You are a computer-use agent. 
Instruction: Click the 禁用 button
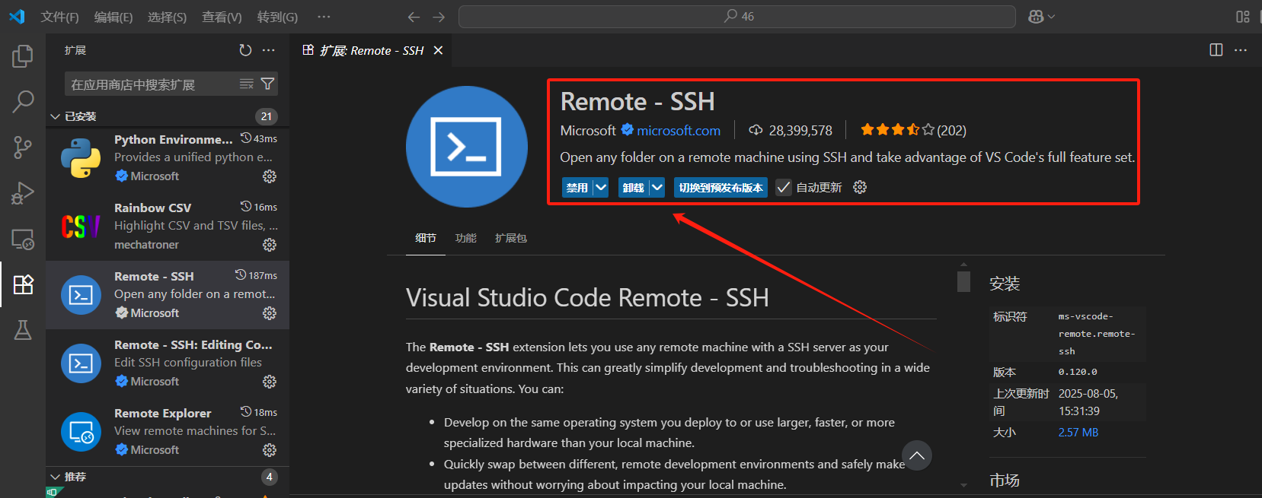pos(577,187)
